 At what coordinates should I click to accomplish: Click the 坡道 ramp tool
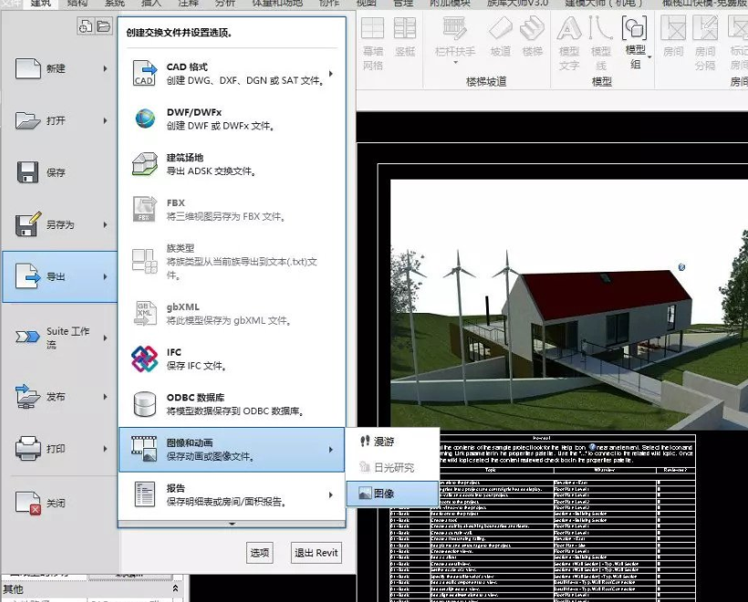pyautogui.click(x=501, y=37)
